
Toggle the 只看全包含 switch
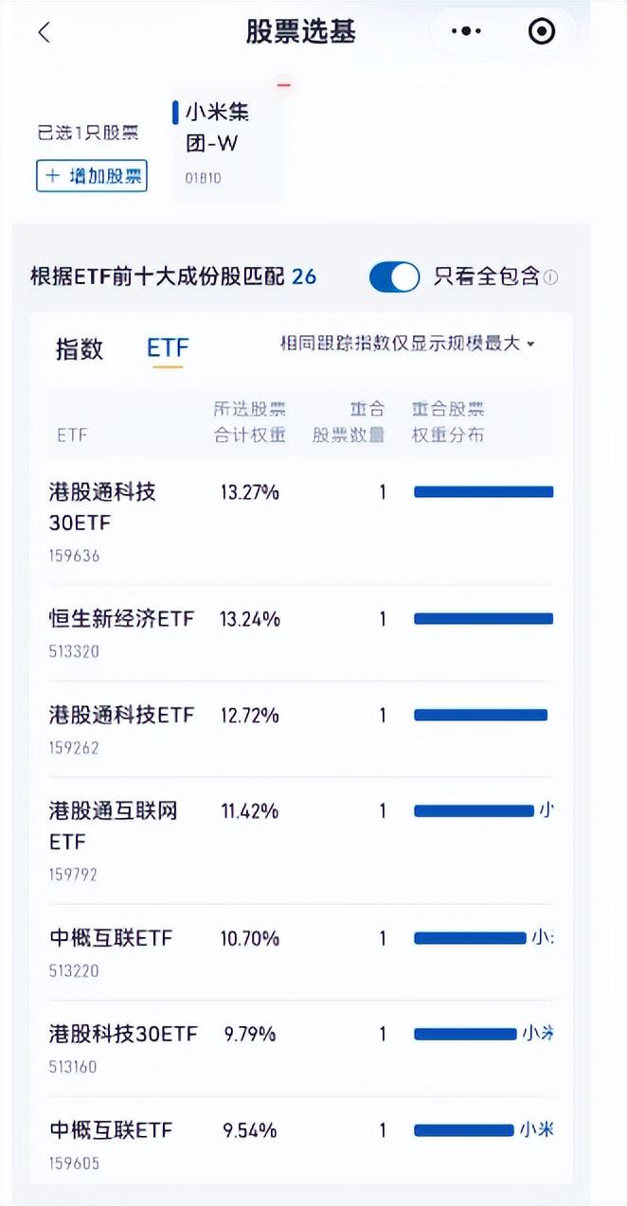(x=394, y=276)
